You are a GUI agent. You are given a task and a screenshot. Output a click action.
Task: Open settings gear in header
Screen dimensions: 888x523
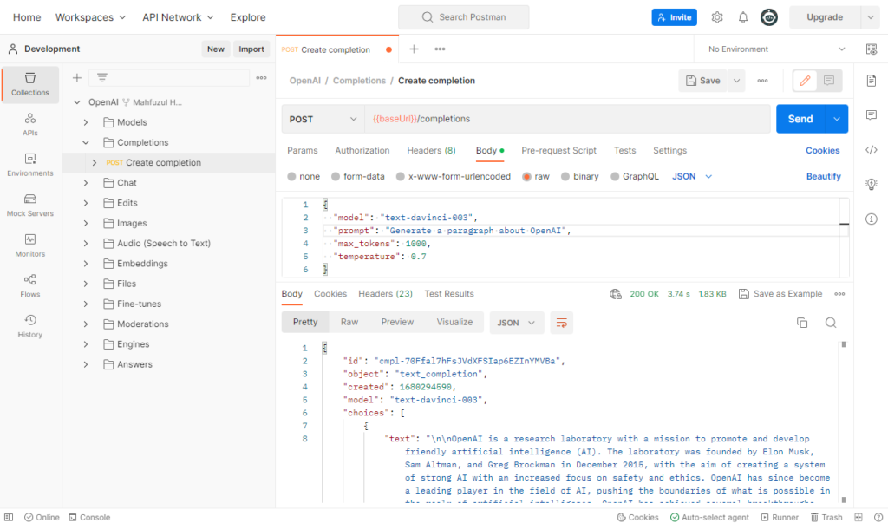point(717,17)
